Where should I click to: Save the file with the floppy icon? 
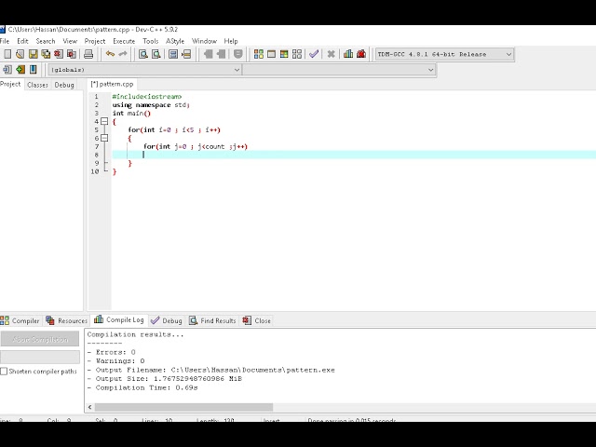[x=34, y=54]
